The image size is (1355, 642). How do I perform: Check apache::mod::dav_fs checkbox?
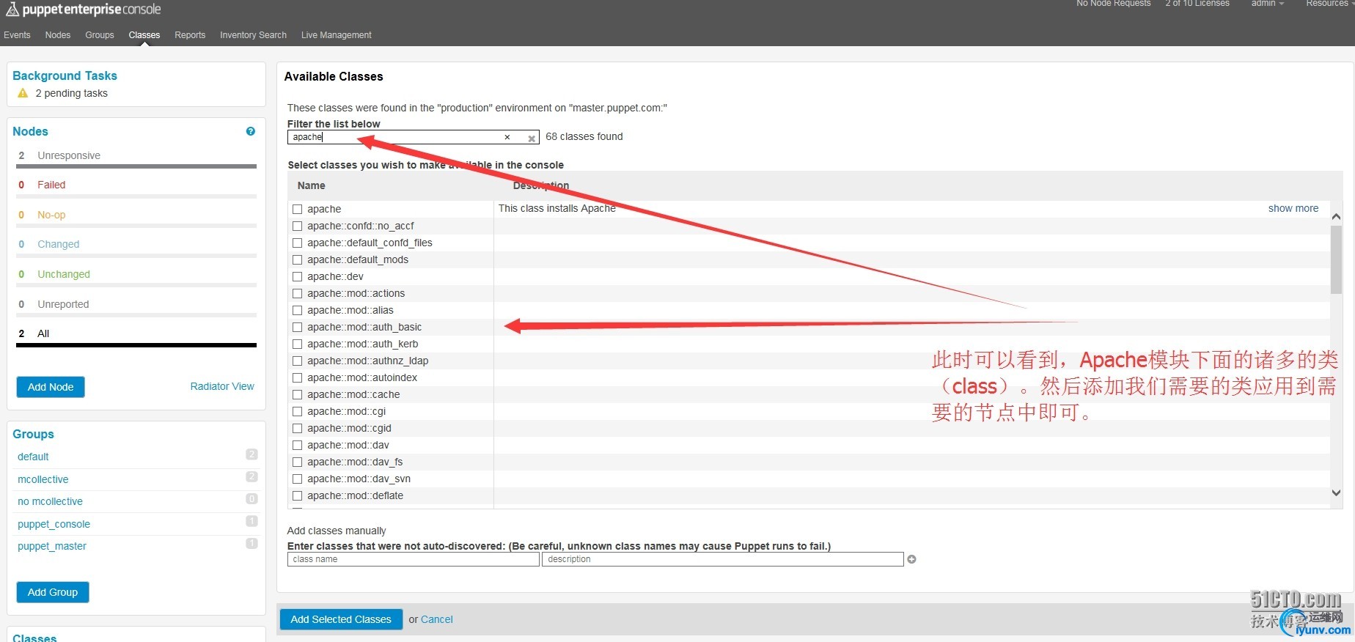[x=298, y=462]
